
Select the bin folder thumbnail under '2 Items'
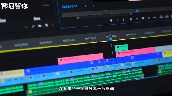(x=37, y=18)
